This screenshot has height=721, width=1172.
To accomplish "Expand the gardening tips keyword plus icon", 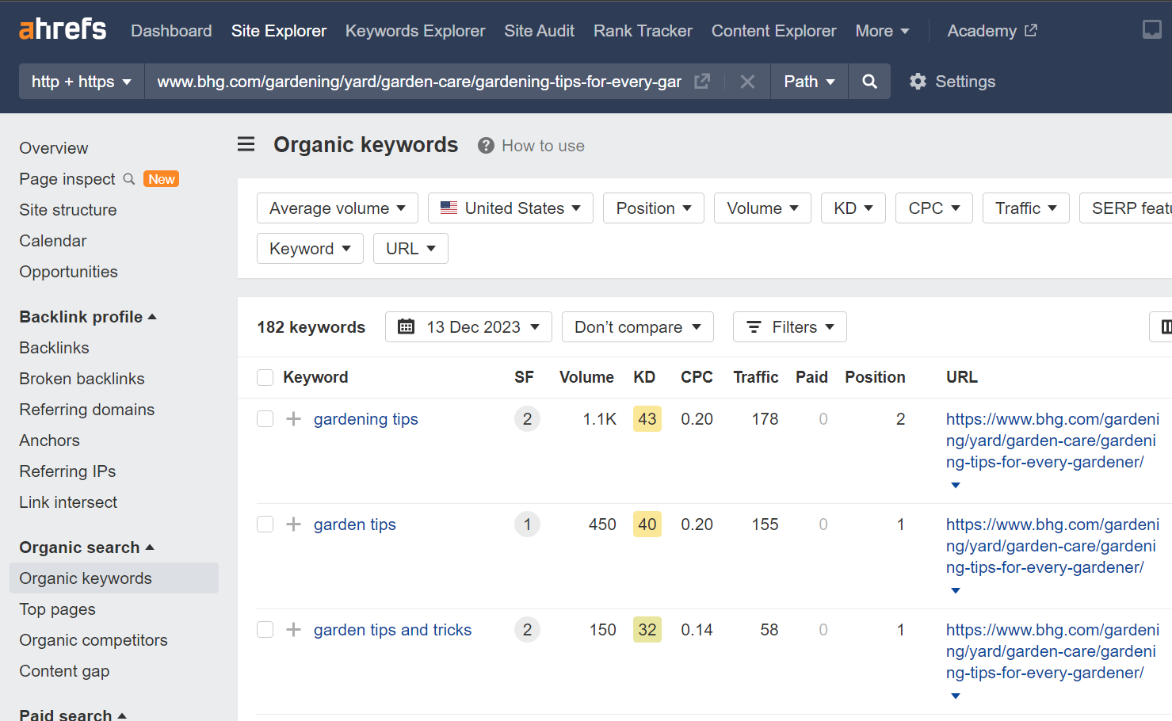I will (x=293, y=419).
